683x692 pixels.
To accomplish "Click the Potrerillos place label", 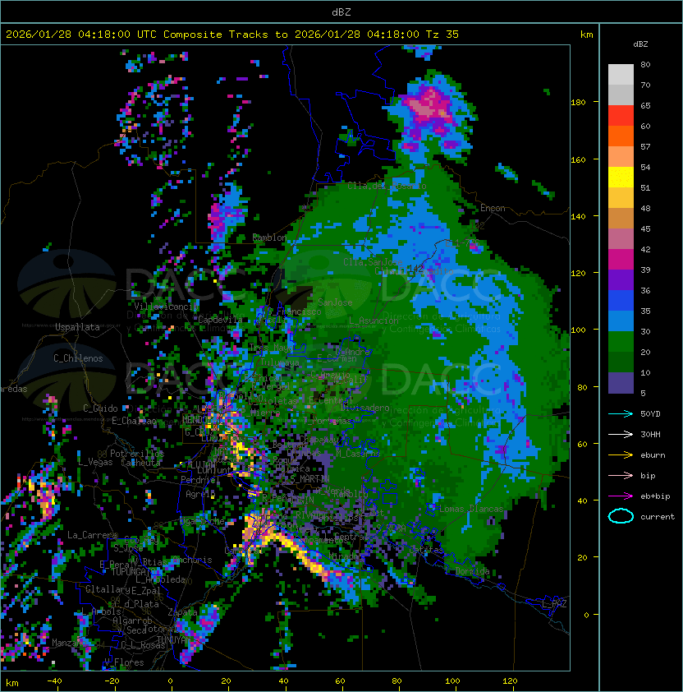I will click(x=137, y=453).
